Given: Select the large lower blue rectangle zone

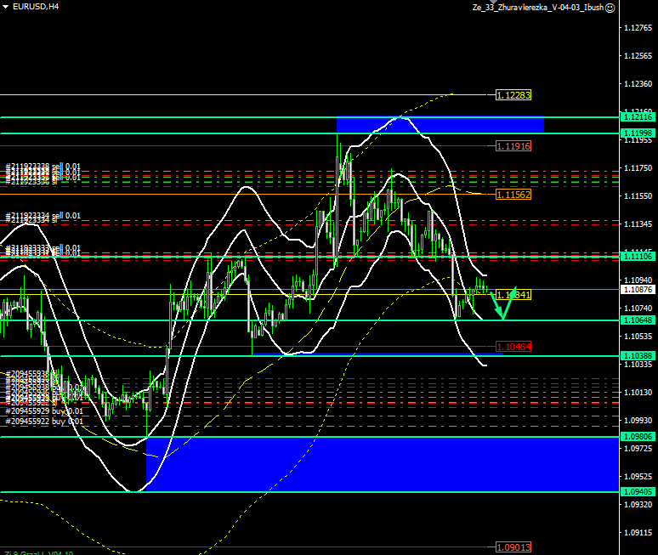Looking at the screenshot, I should [x=383, y=464].
